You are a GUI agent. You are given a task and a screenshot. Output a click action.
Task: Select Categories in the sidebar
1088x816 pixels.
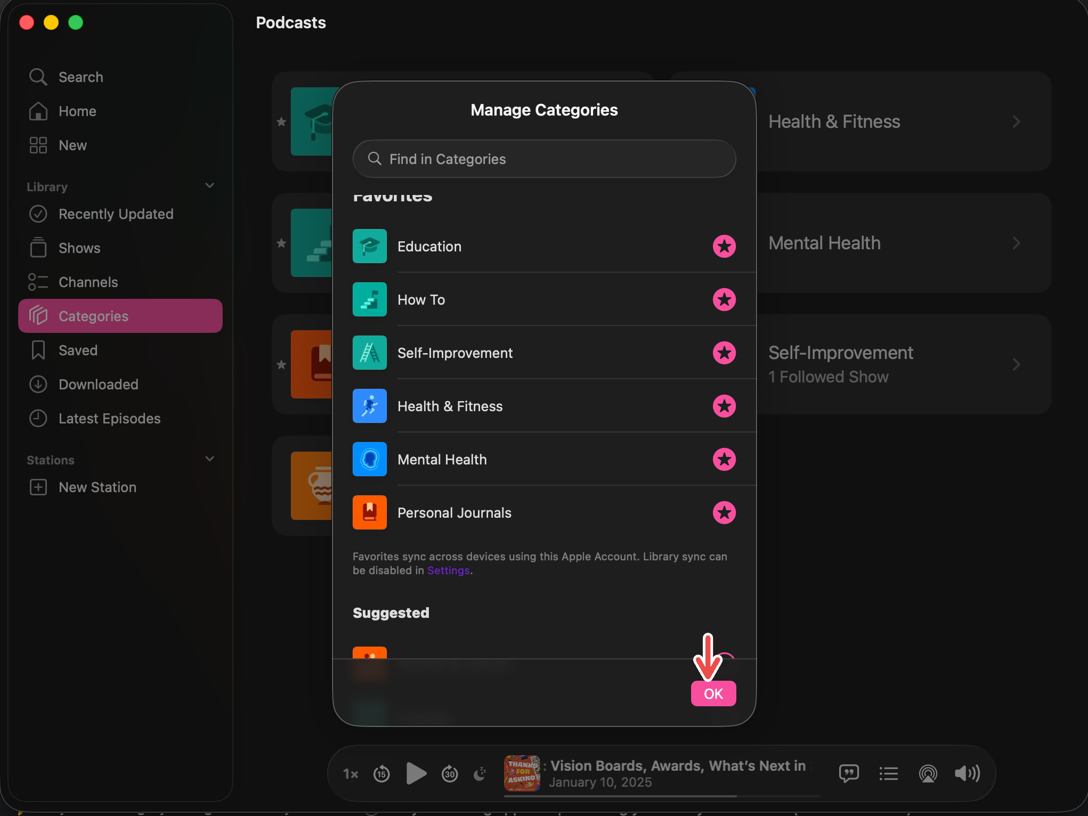click(120, 316)
